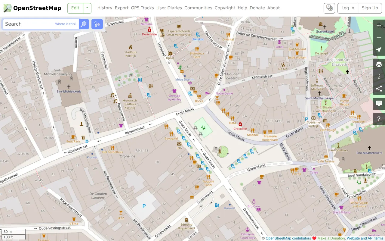The height and width of the screenshot is (241, 385).
Task: Open the language selection icon
Action: (x=329, y=8)
